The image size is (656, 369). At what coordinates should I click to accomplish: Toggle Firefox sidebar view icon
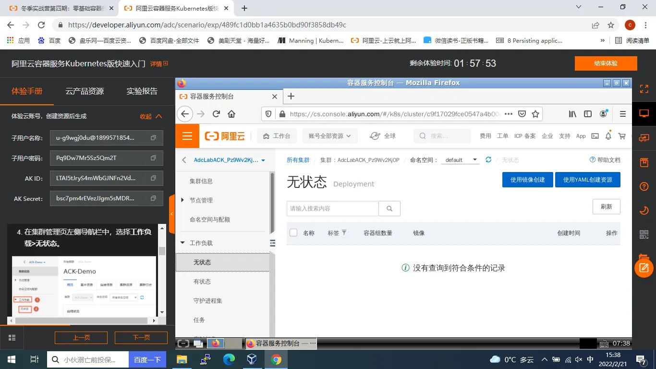(x=588, y=114)
